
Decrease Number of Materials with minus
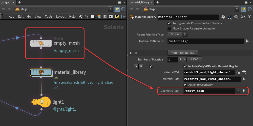[185, 59]
